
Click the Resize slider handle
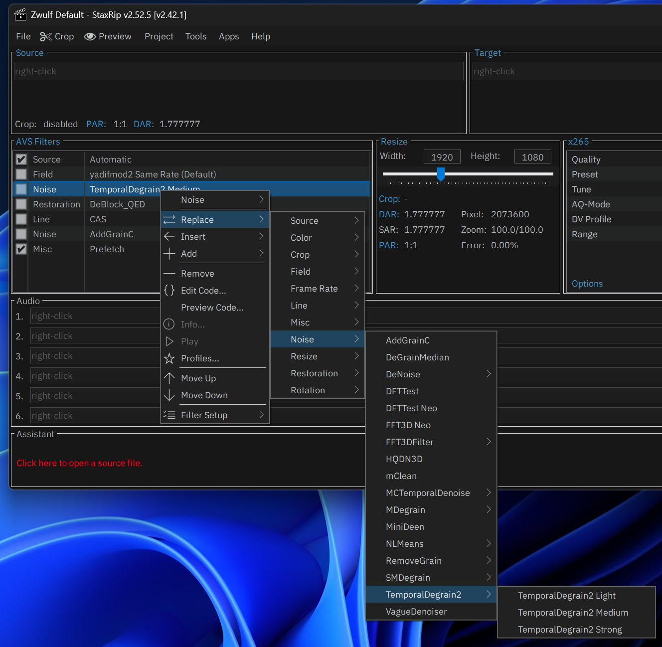pyautogui.click(x=441, y=174)
